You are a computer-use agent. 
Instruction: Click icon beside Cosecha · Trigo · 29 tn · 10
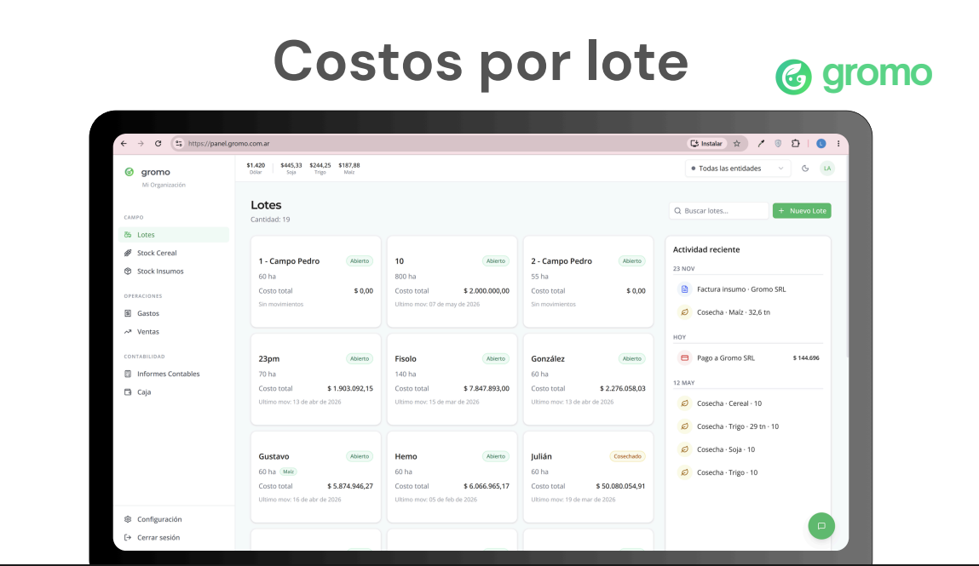coord(685,426)
